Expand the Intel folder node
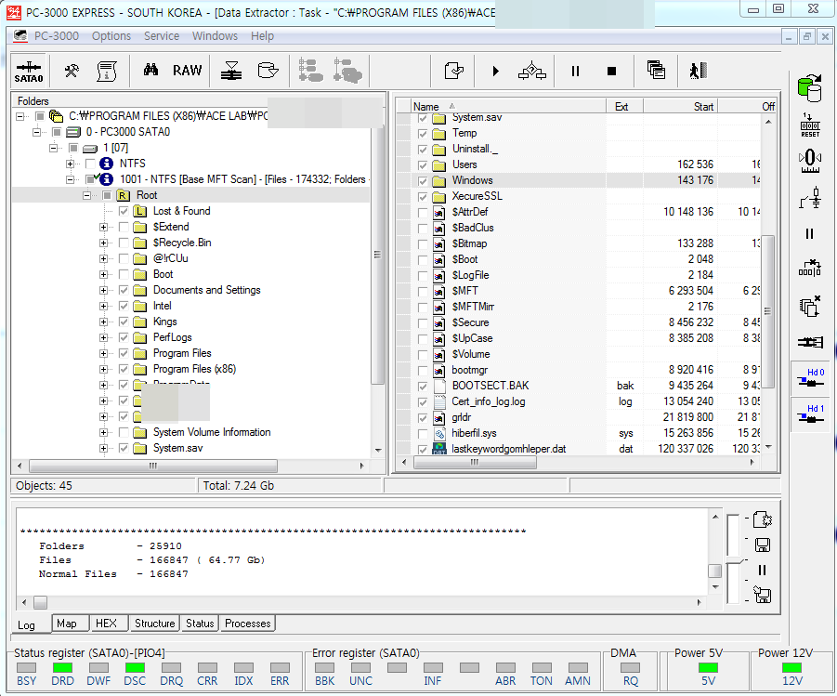The image size is (837, 696). pyautogui.click(x=103, y=306)
